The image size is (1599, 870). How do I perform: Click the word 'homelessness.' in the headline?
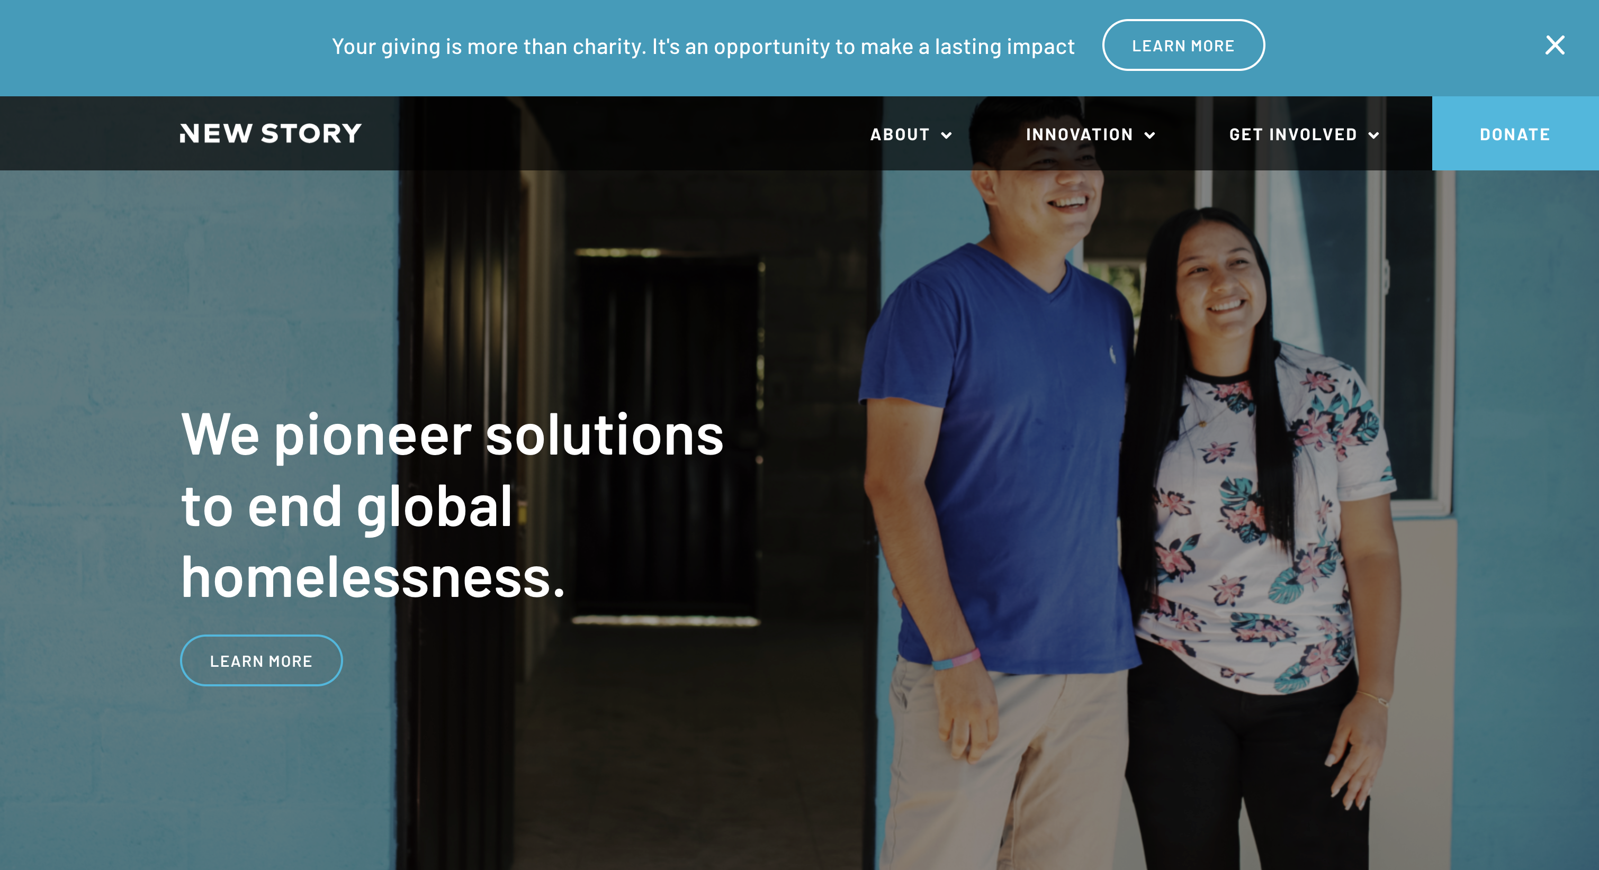point(373,577)
